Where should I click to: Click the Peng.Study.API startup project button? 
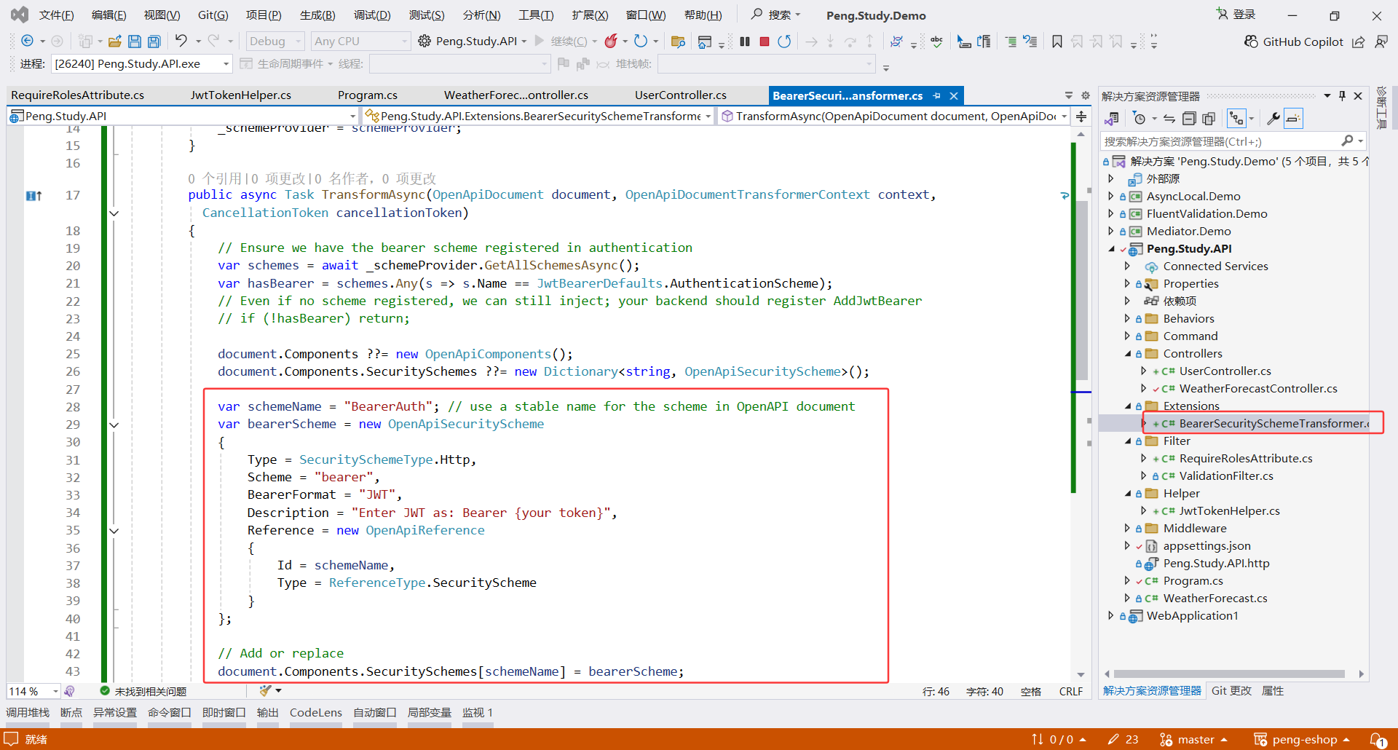point(472,42)
